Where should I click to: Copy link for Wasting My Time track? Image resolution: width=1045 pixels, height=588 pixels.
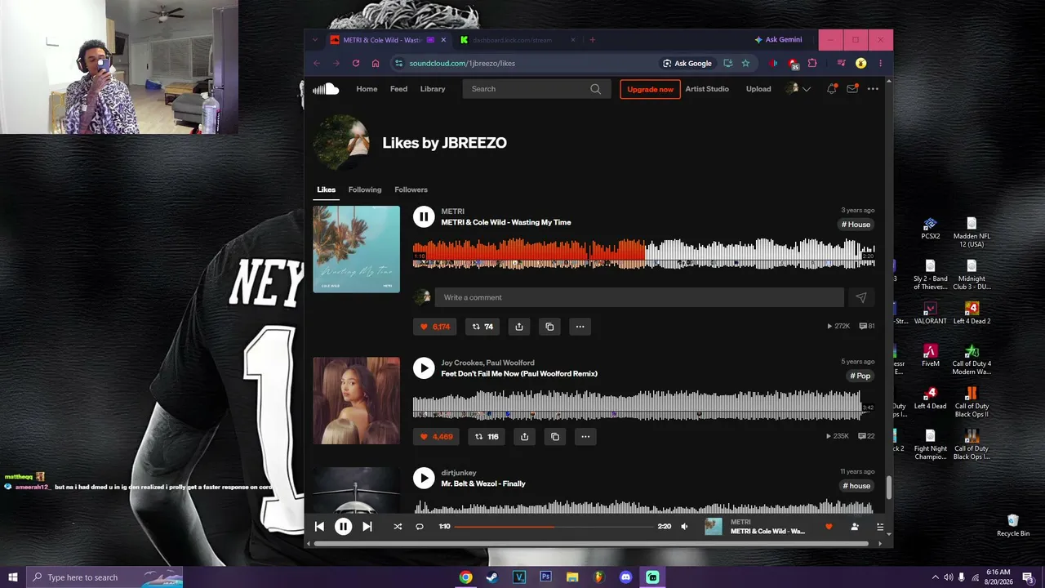pos(549,327)
